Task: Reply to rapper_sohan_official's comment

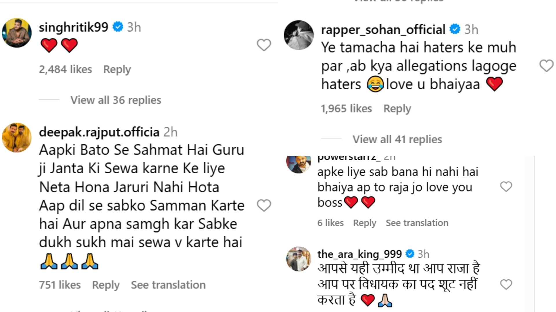Action: [397, 109]
